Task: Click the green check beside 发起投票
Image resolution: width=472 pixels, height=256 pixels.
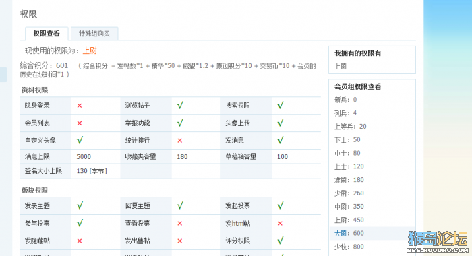Action: [x=281, y=205]
